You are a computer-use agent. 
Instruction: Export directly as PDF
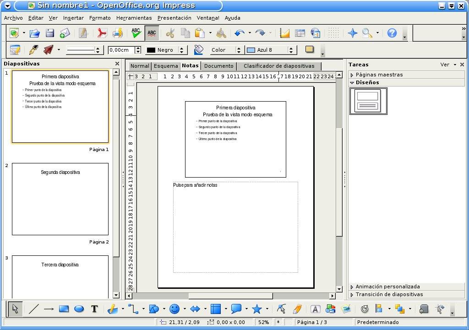coord(101,33)
